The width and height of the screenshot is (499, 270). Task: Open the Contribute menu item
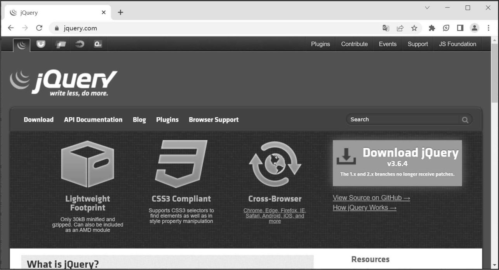coord(355,44)
